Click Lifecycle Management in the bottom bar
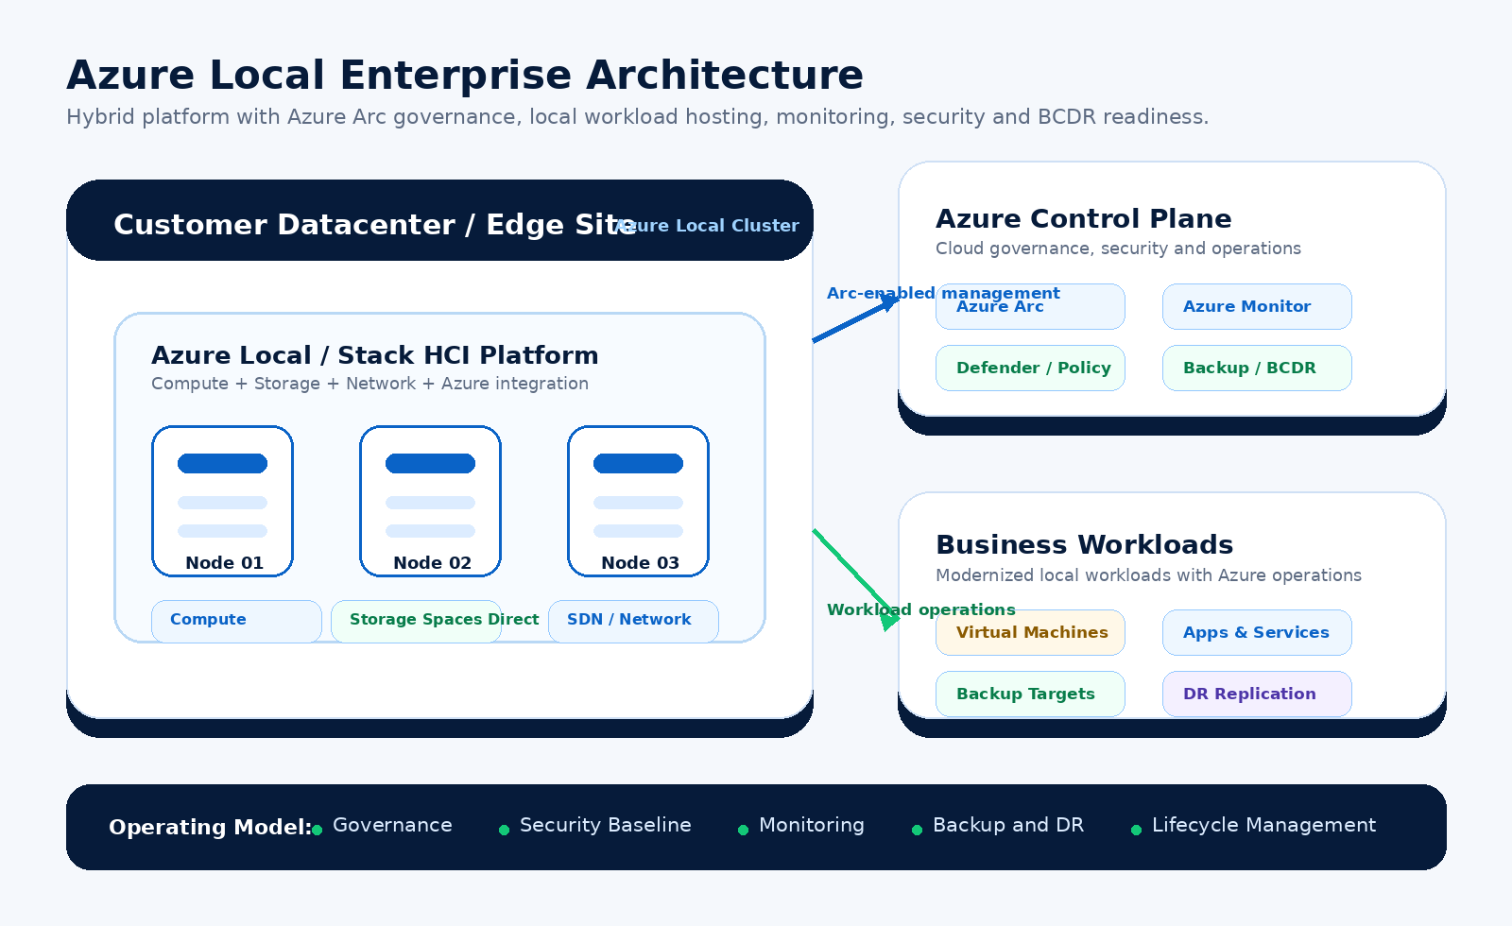 tap(1263, 825)
